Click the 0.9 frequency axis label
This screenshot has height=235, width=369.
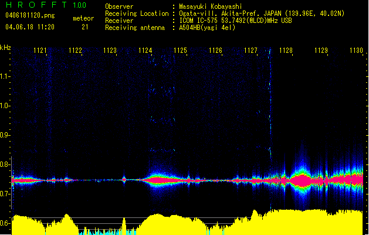[4, 135]
